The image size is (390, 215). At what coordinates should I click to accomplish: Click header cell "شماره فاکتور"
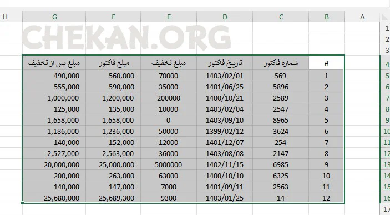click(281, 63)
